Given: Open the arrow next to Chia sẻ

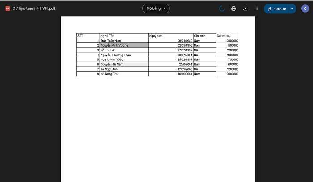Looking at the screenshot, I should [x=292, y=8].
